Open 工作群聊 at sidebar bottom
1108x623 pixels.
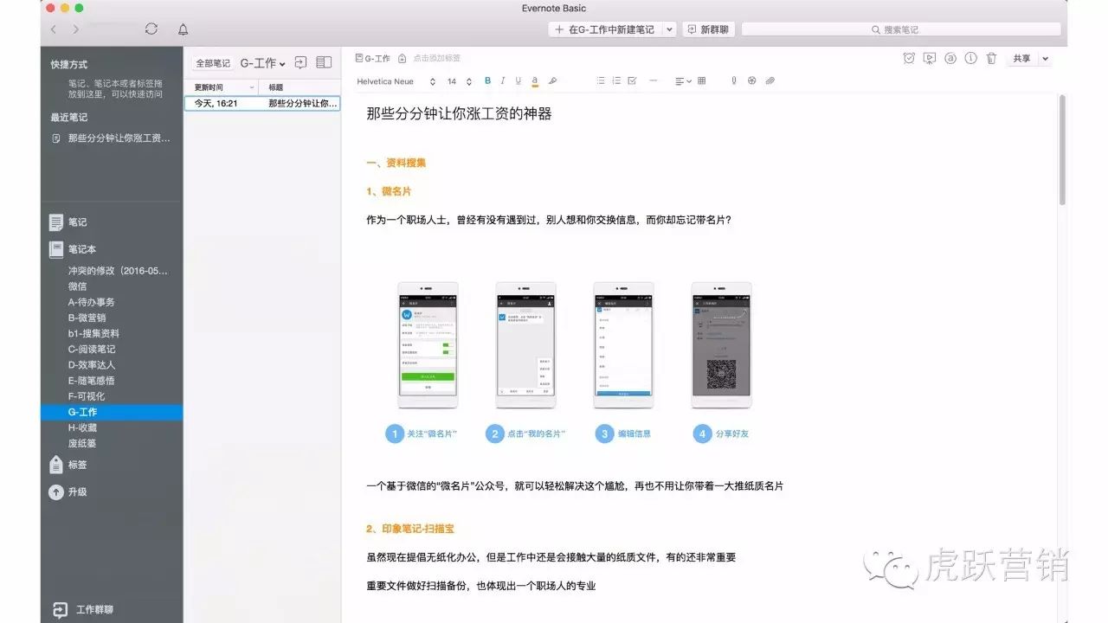click(83, 609)
